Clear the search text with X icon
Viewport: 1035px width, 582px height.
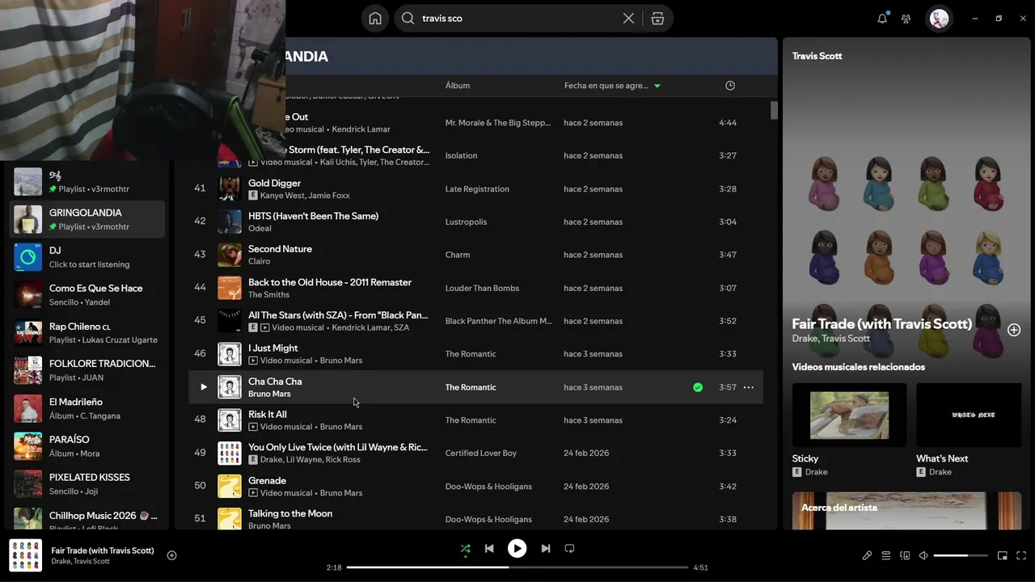click(628, 19)
